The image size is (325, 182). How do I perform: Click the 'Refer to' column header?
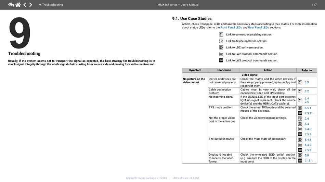pyautogui.click(x=307, y=70)
